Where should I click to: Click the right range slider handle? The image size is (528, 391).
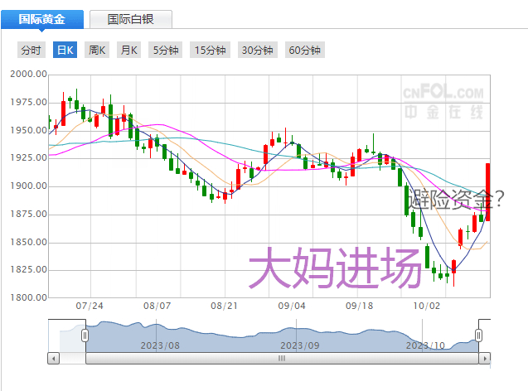tap(478, 335)
